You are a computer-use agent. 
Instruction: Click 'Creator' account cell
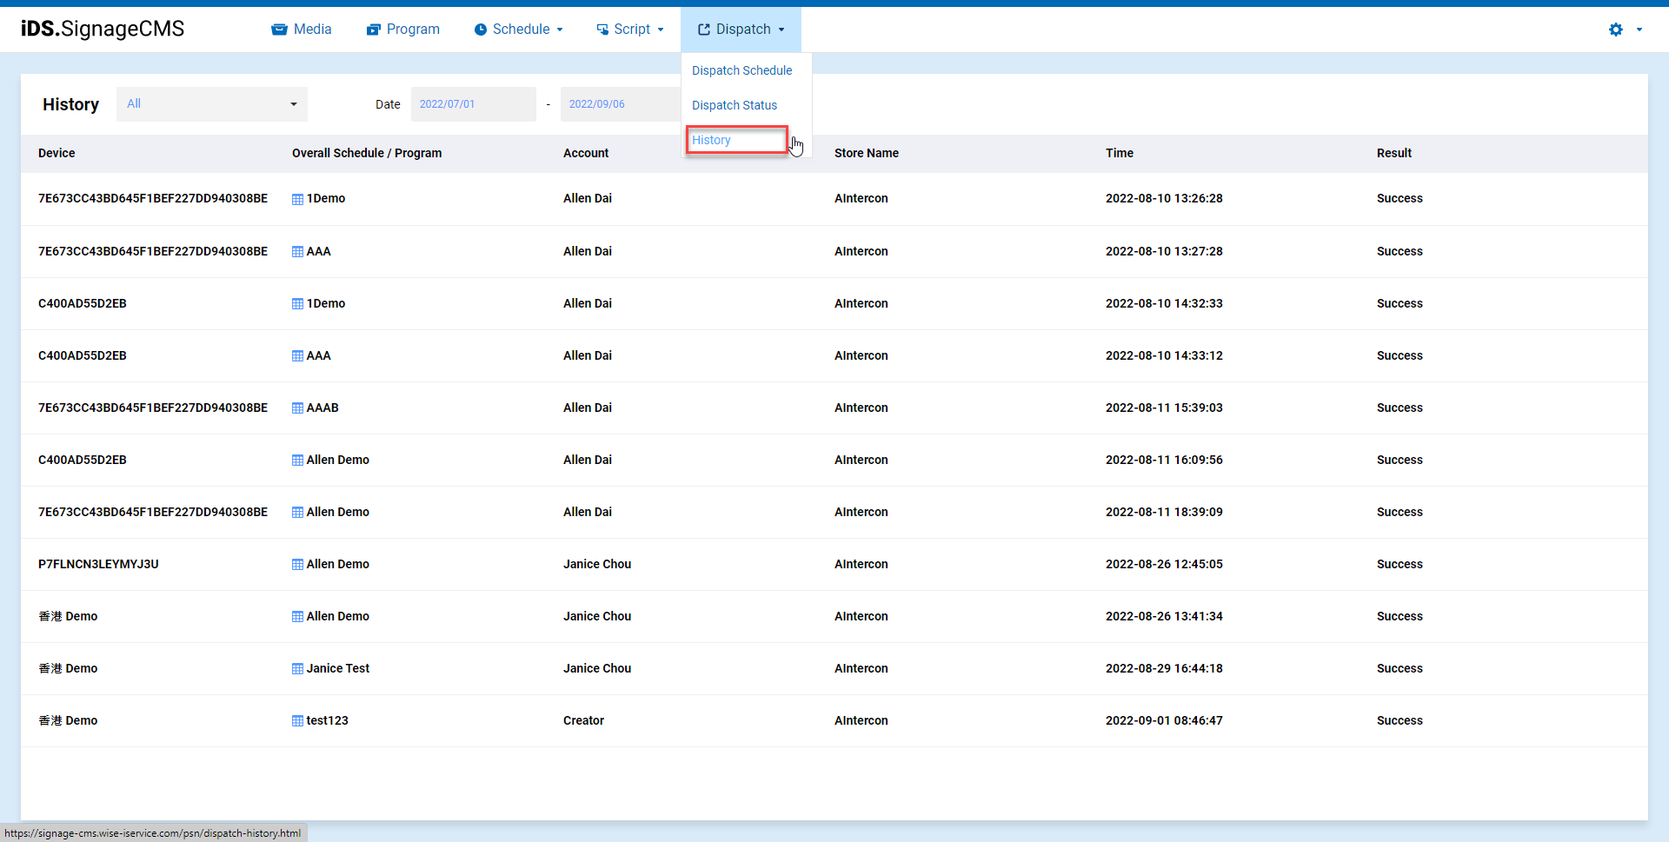click(x=583, y=720)
